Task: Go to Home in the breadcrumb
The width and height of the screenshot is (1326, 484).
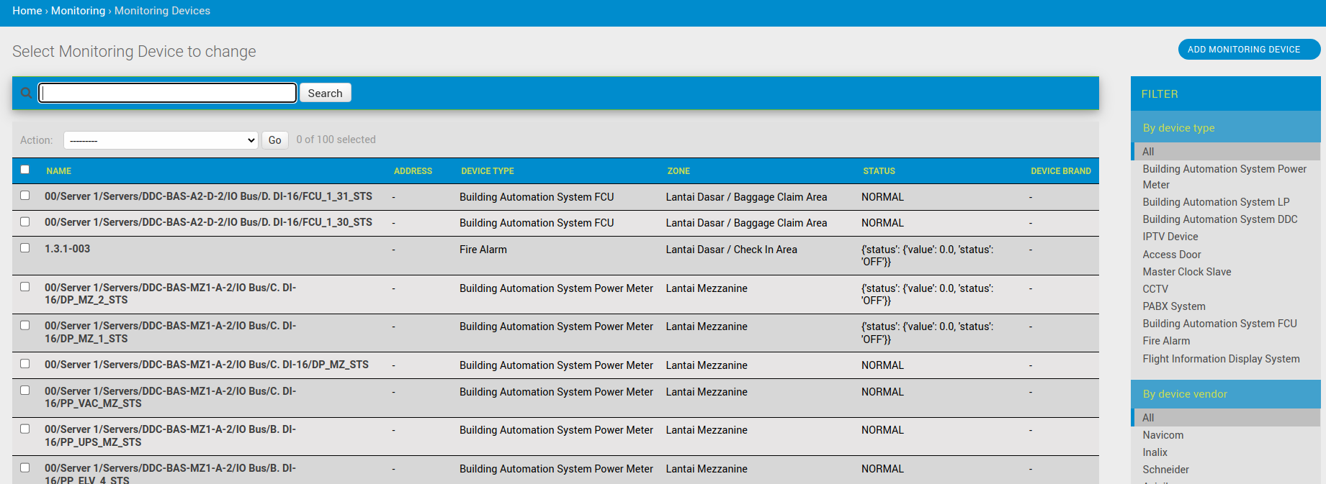Action: 27,11
